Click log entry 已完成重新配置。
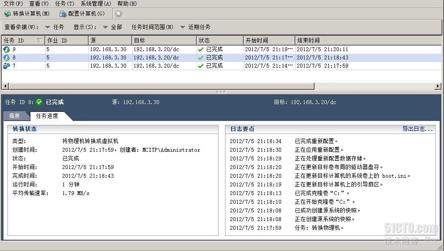This screenshot has height=251, width=444. pyautogui.click(x=316, y=141)
